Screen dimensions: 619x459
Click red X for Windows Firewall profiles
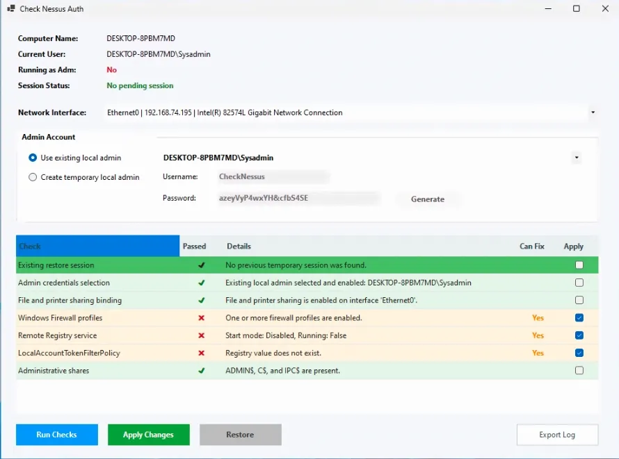(x=201, y=317)
